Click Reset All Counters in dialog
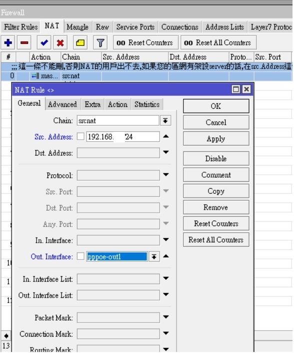This screenshot has width=294, height=353. (216, 240)
